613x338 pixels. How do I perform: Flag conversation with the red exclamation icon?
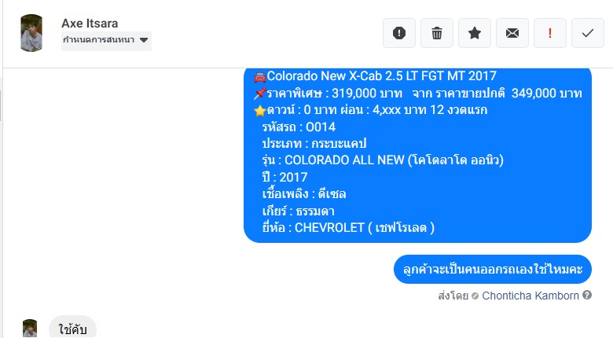[x=549, y=33]
